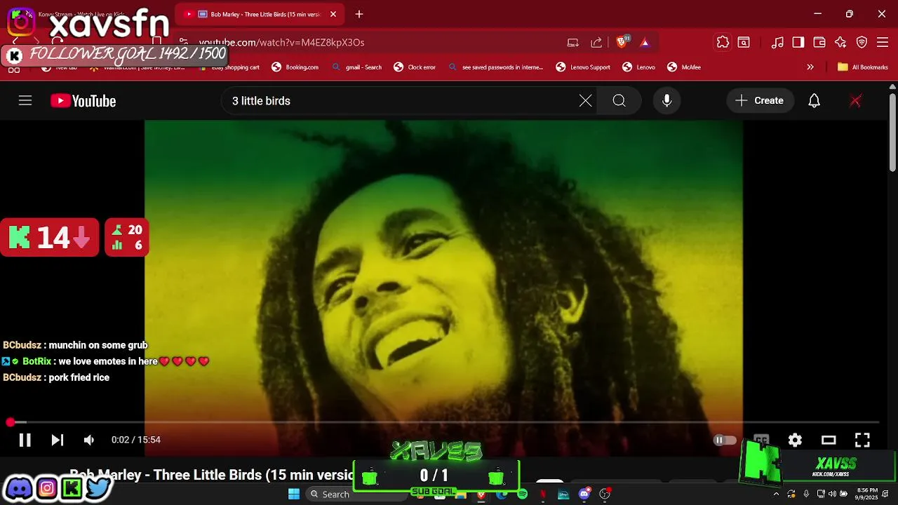Start voice search with the microphone

coord(666,101)
